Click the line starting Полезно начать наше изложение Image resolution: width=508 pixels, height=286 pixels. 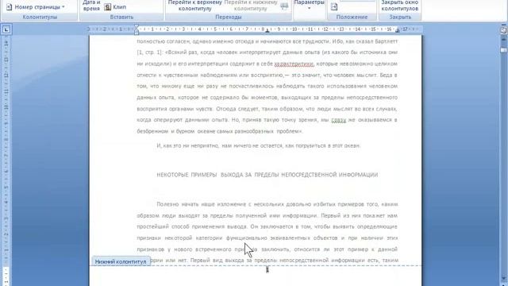click(x=277, y=204)
